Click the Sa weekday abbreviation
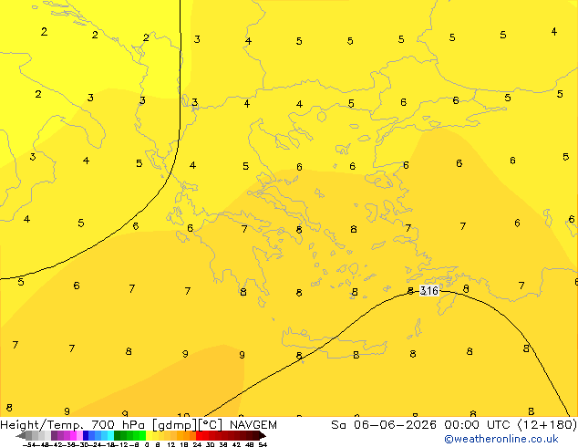This screenshot has height=447, width=578. click(x=338, y=425)
